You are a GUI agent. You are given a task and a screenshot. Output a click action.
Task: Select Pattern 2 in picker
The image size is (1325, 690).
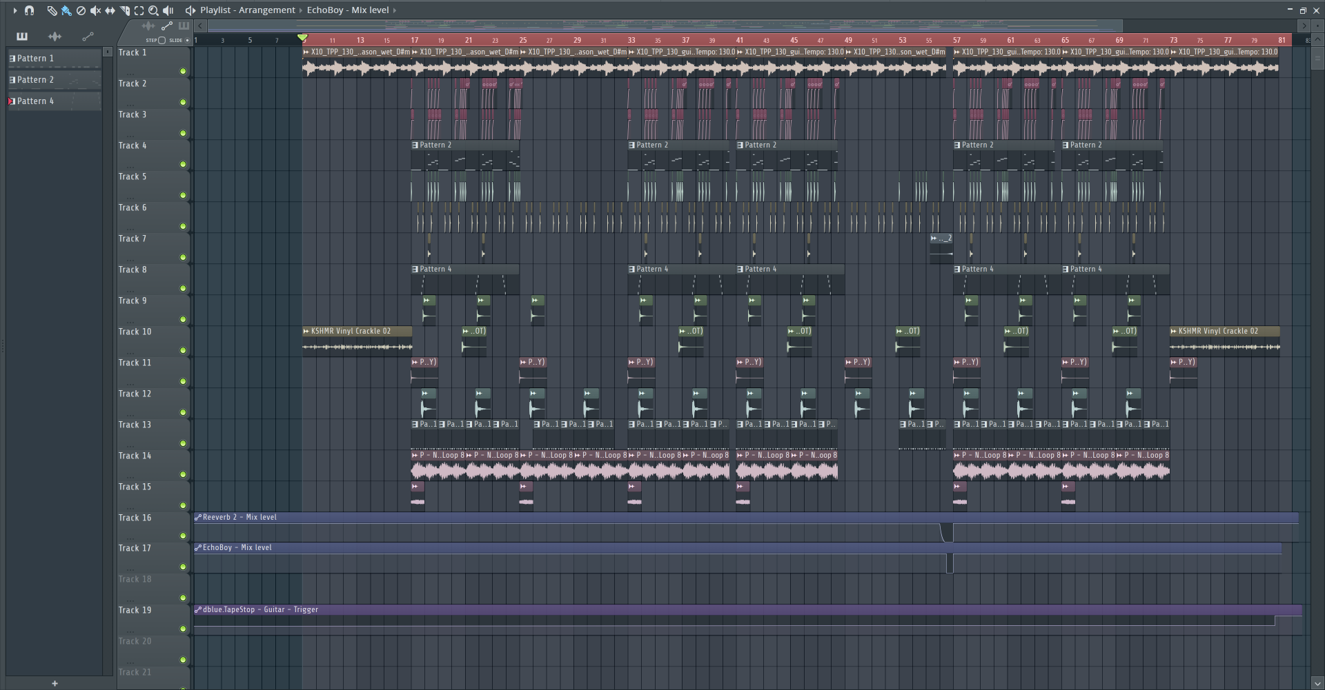tap(55, 80)
